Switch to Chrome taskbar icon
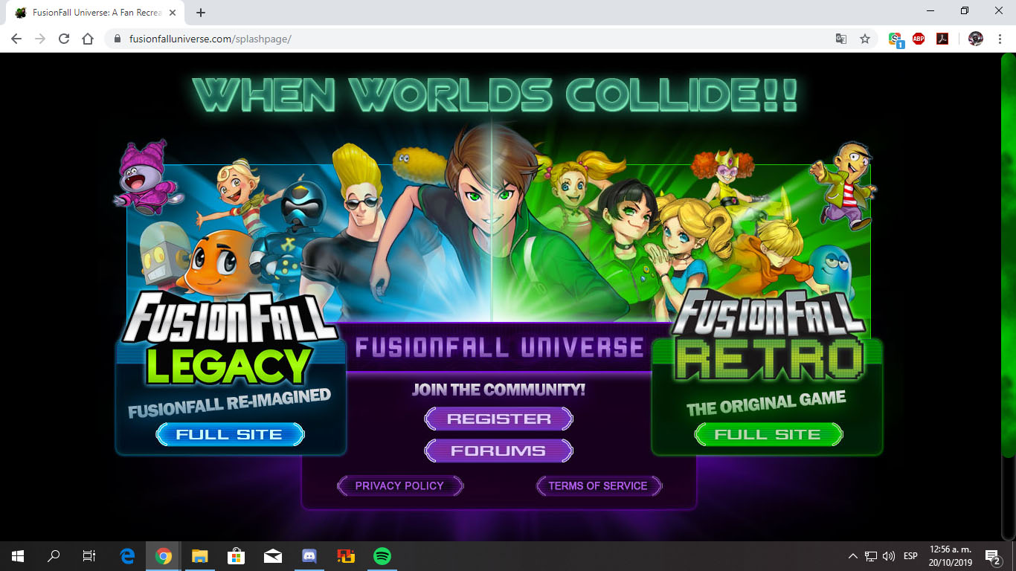1016x571 pixels. click(164, 556)
